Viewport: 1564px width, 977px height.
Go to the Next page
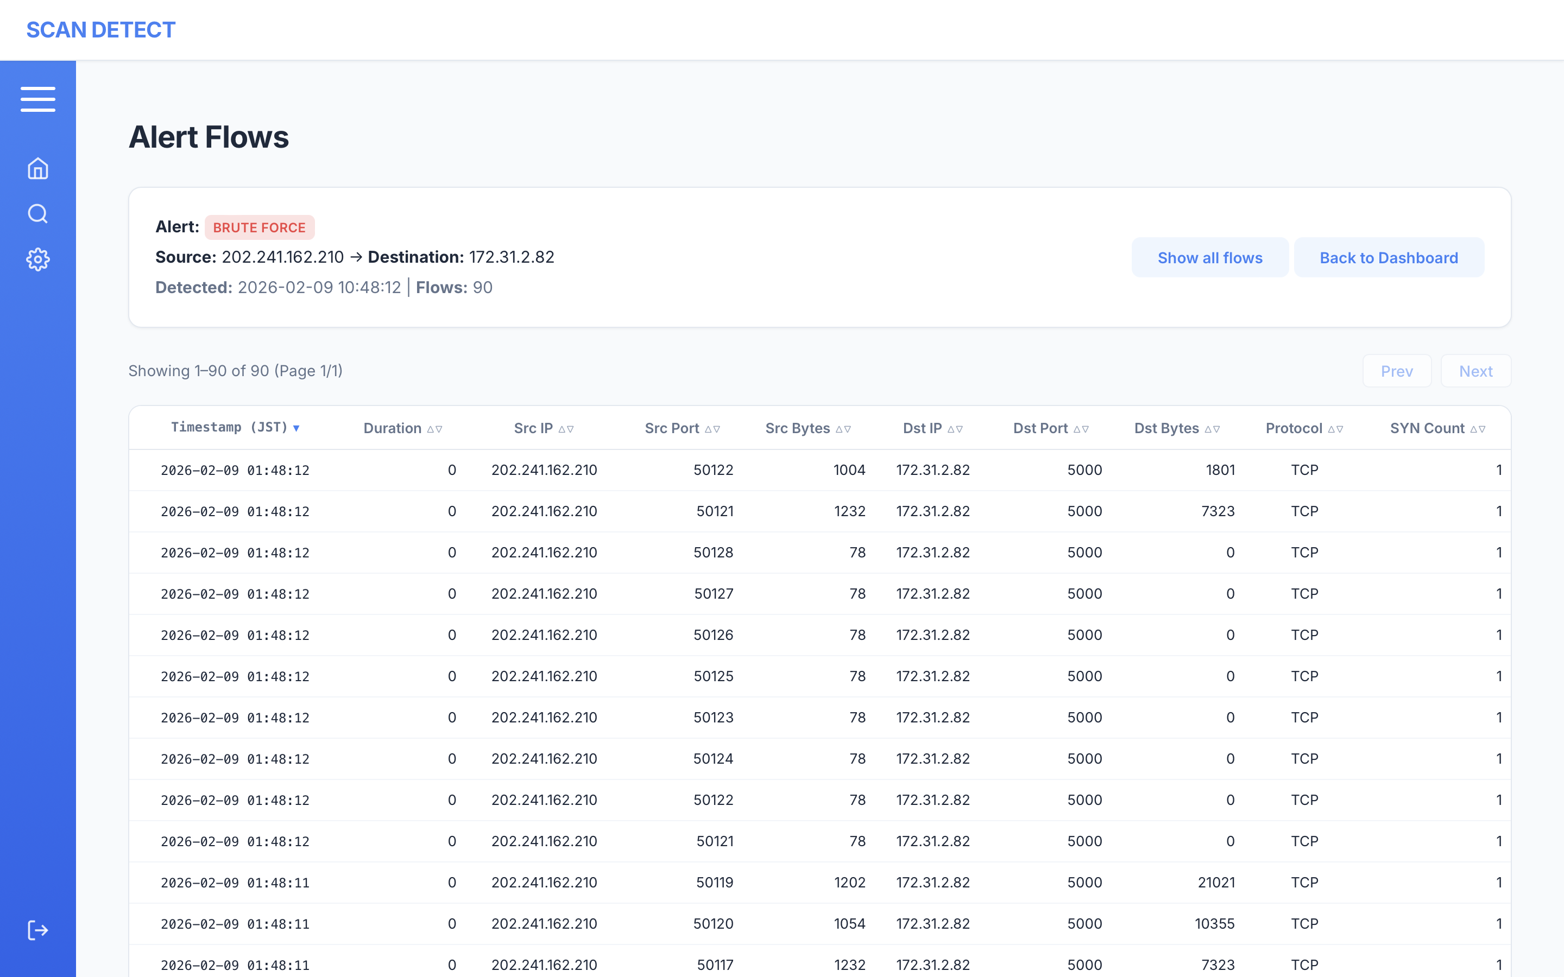[1475, 371]
